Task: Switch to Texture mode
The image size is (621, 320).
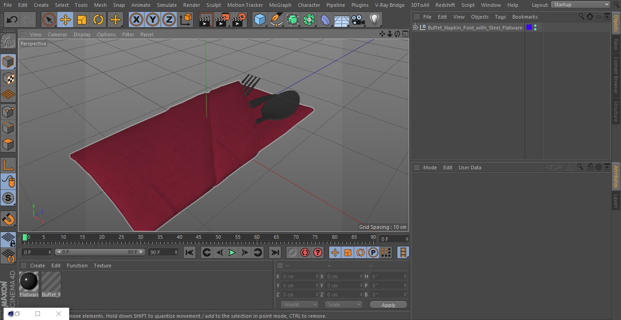Action: [9, 78]
